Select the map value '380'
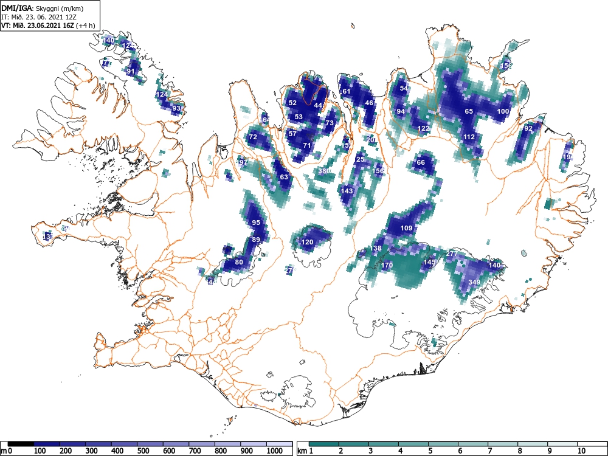 (324, 171)
